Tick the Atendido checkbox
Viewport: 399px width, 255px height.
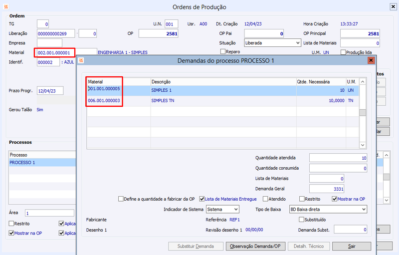click(265, 199)
